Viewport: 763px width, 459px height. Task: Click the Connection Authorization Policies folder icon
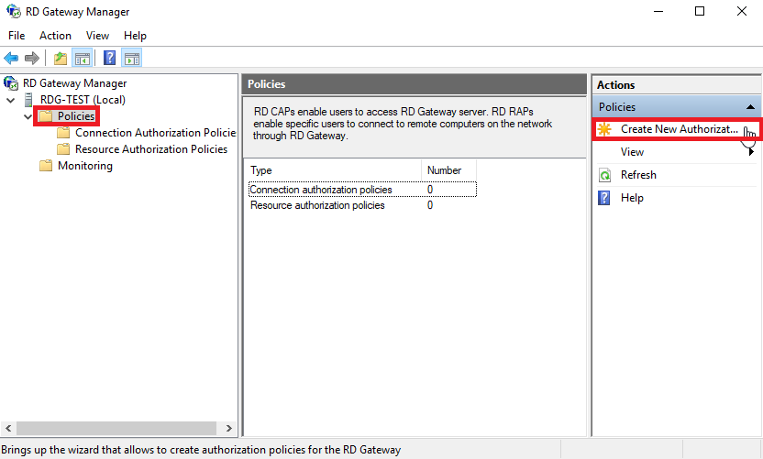[x=63, y=133]
